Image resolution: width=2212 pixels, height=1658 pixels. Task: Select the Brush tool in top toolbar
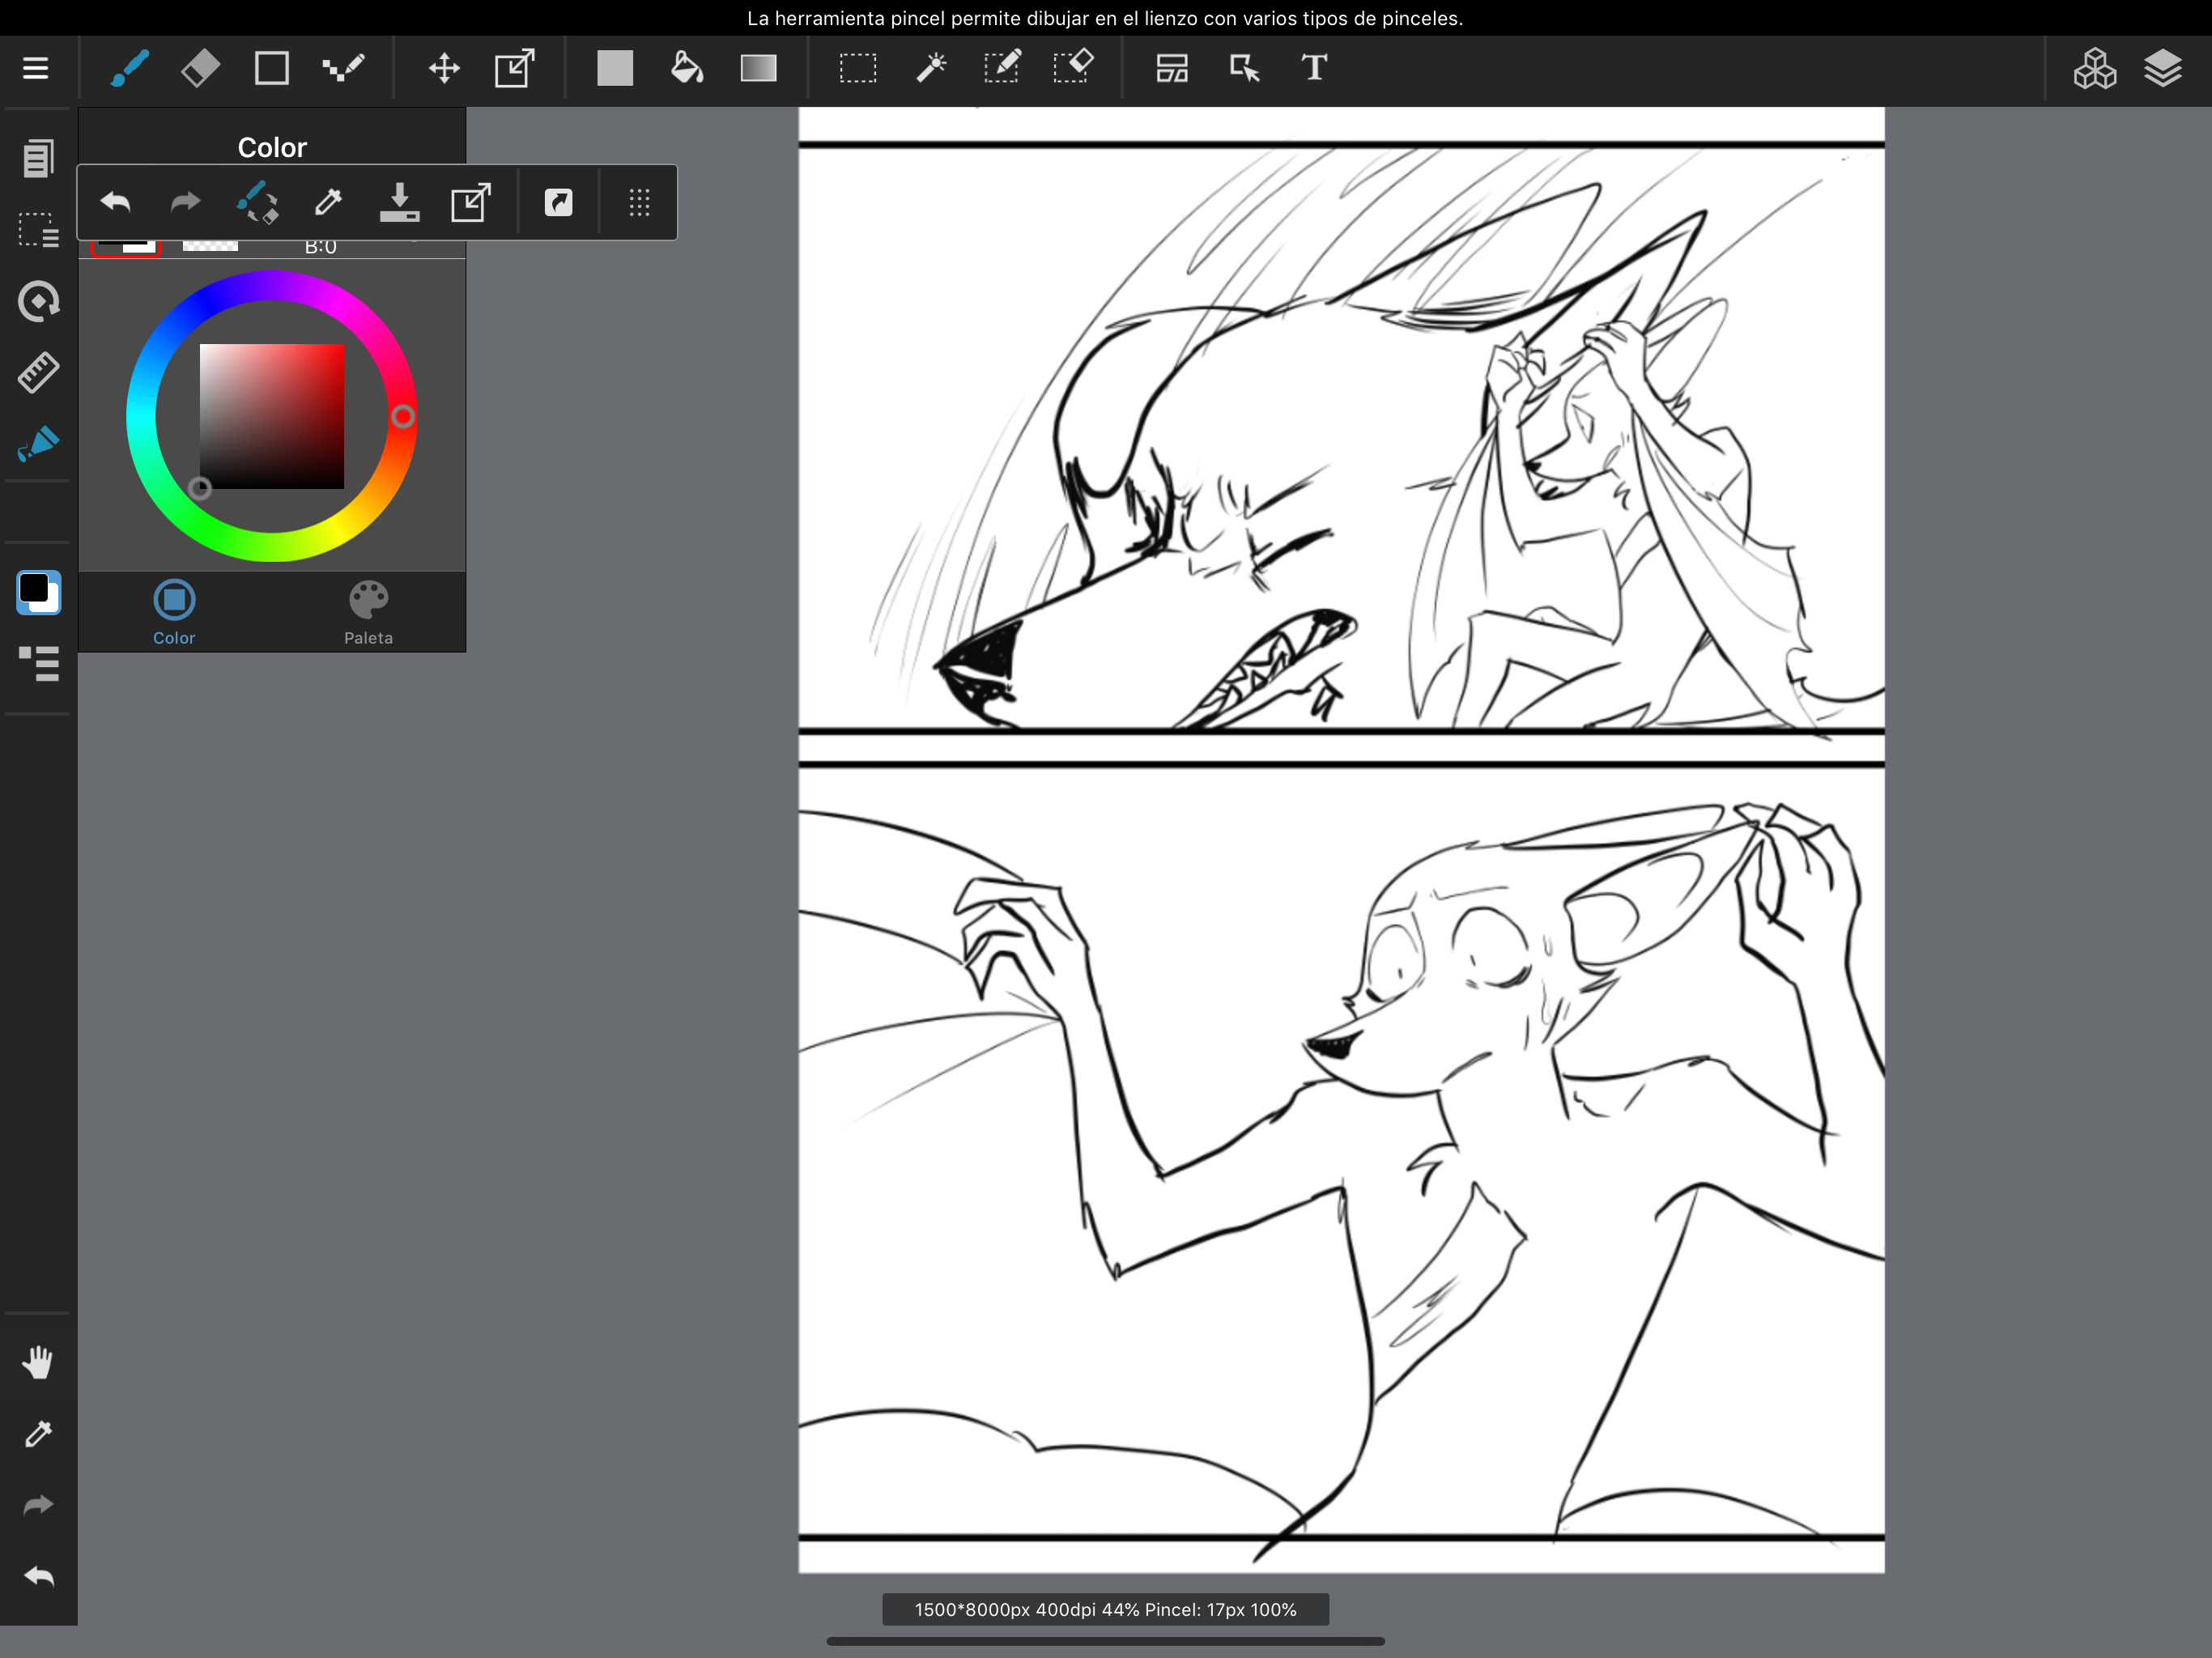(130, 68)
